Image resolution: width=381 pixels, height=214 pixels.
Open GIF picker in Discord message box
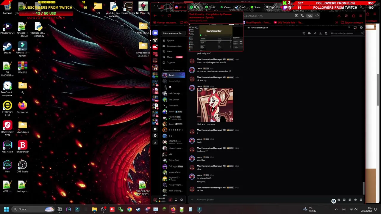(x=344, y=200)
